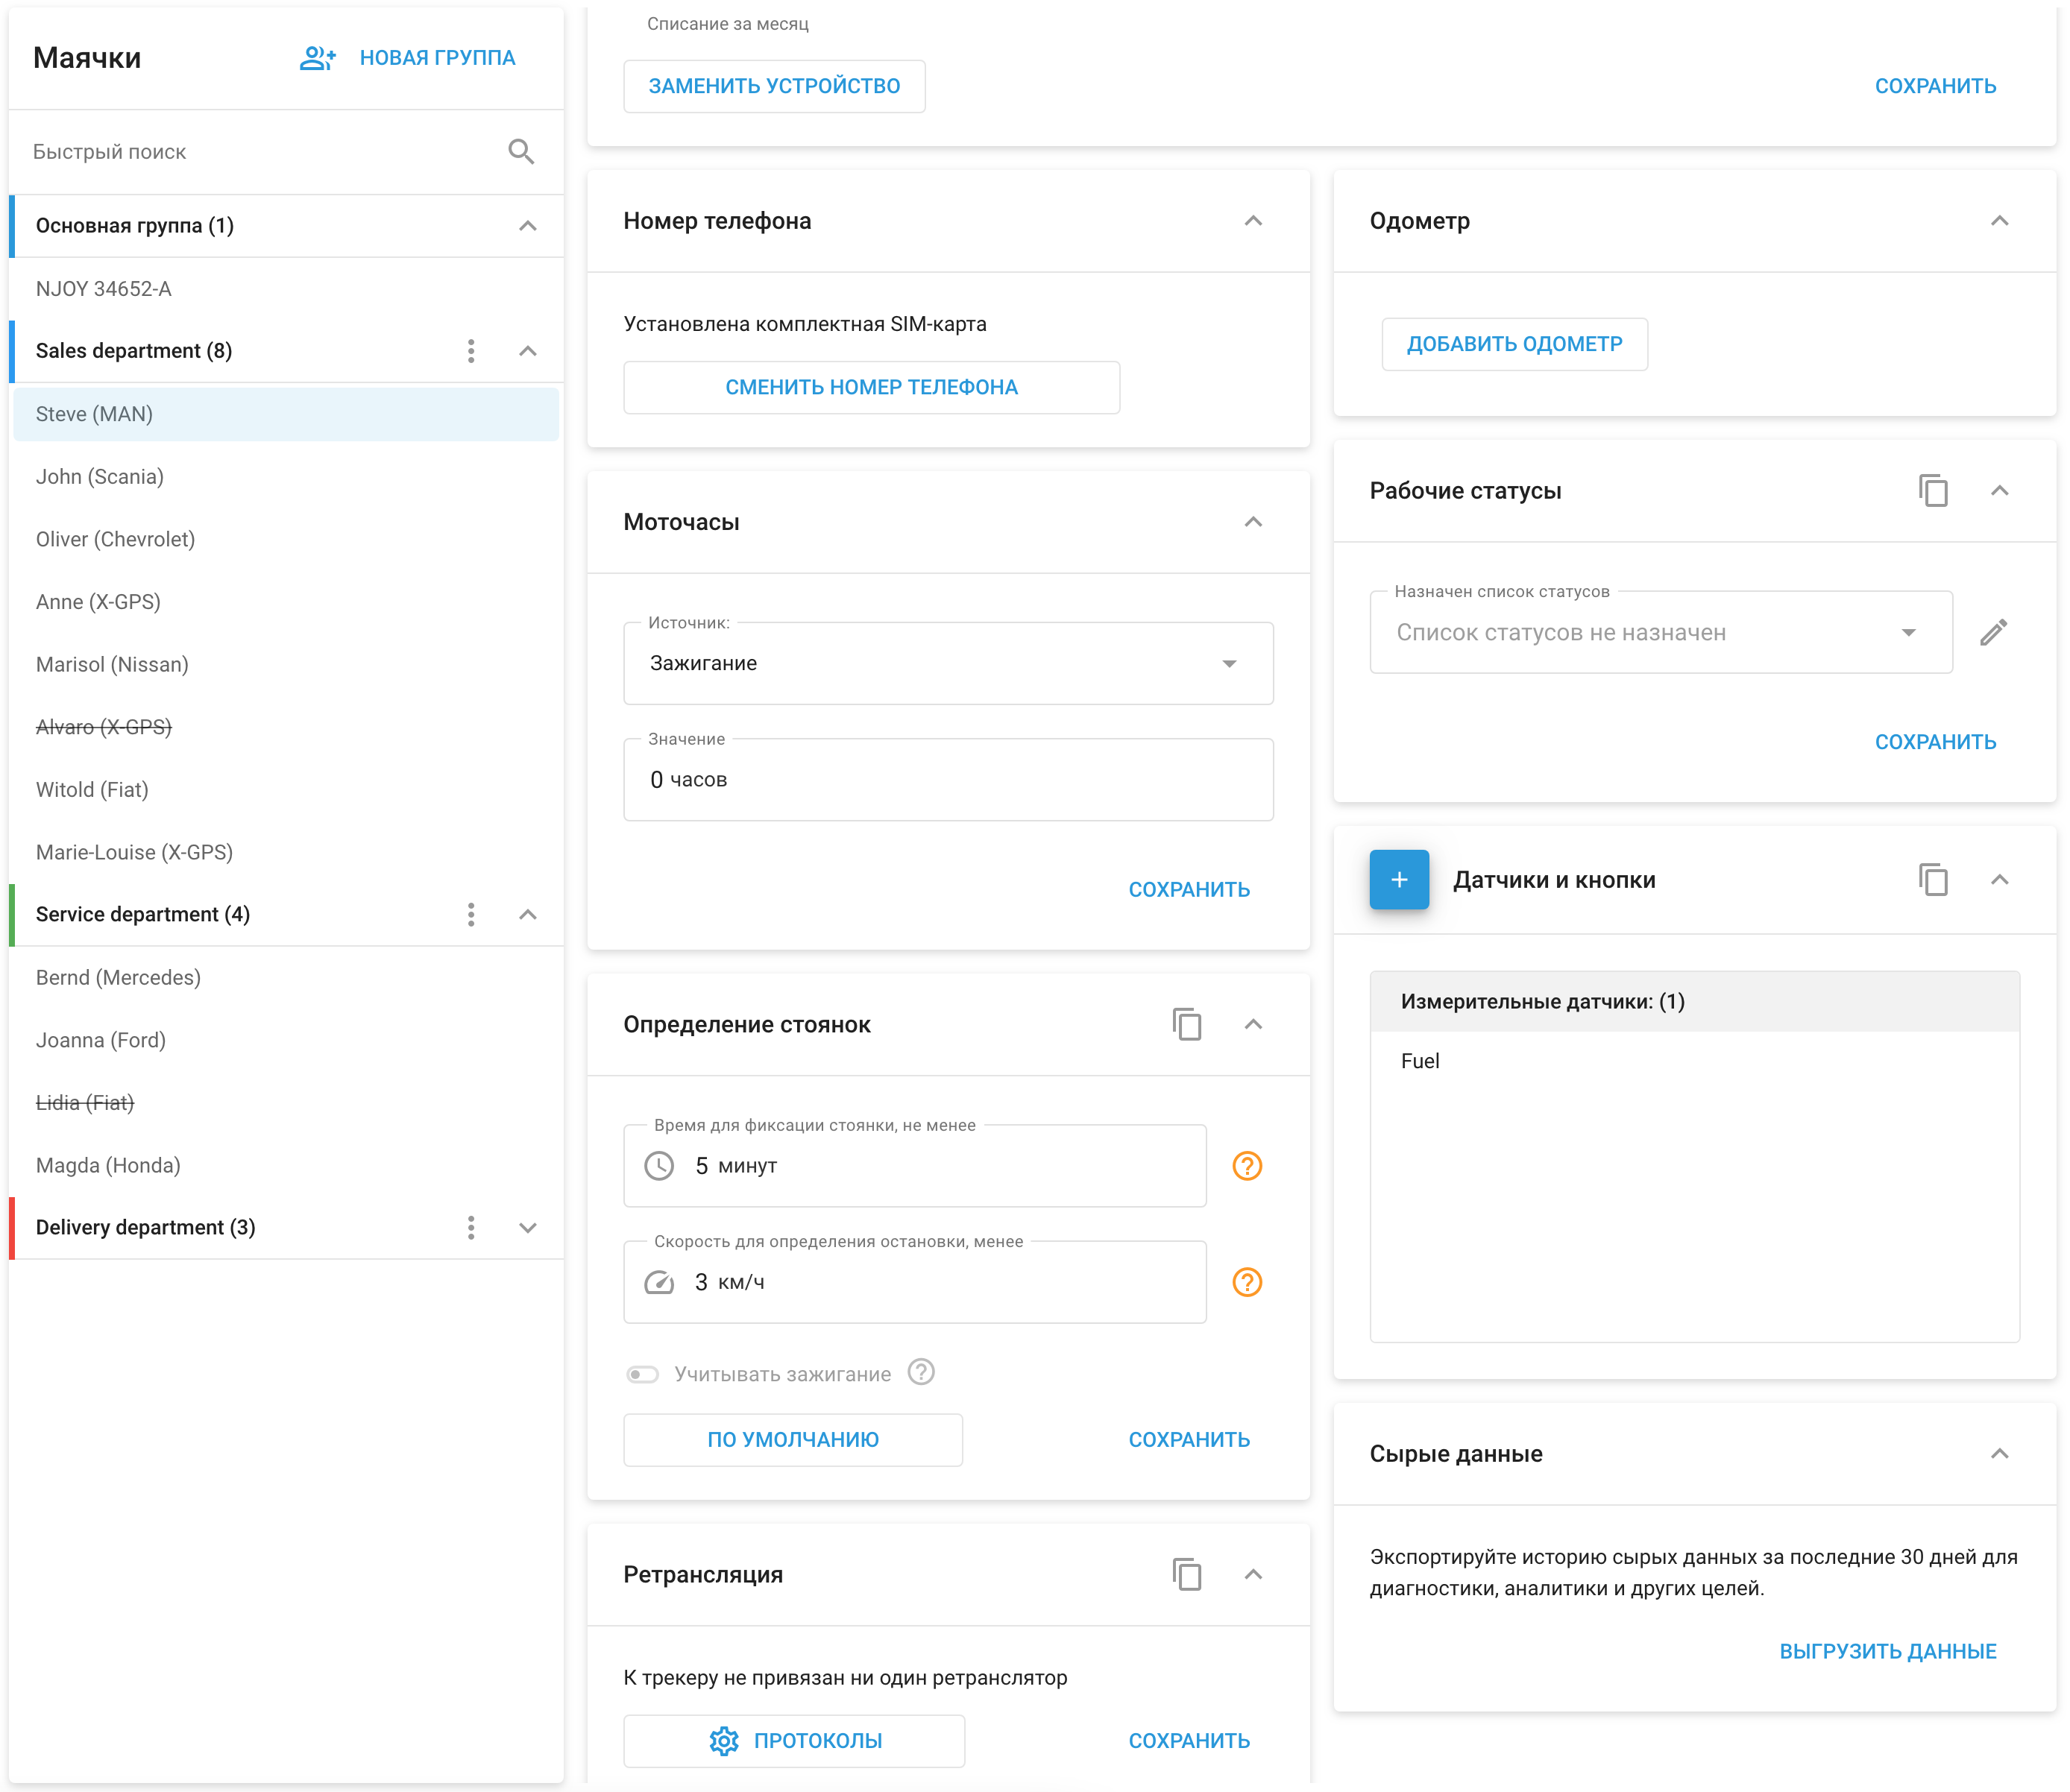This screenshot has width=2070, height=1792.
Task: Click top СОХРАНИТЬ beside replace device
Action: pos(1935,86)
